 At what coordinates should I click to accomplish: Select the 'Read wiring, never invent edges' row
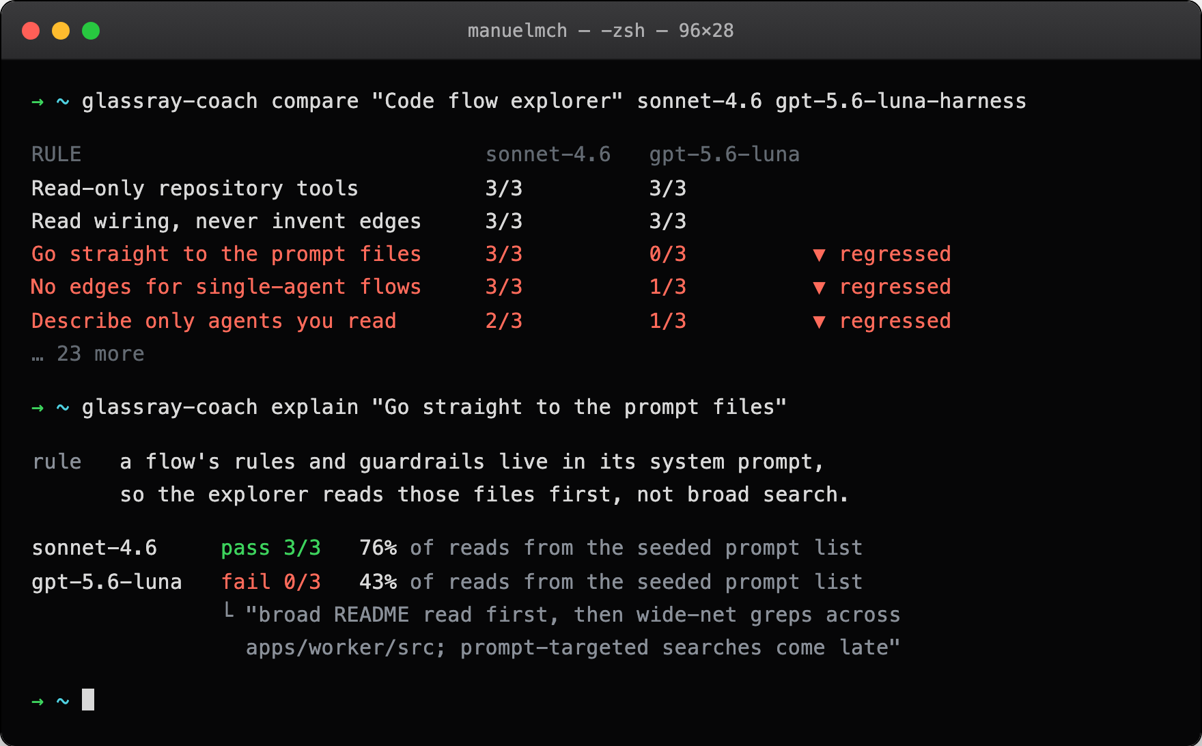pyautogui.click(x=359, y=221)
